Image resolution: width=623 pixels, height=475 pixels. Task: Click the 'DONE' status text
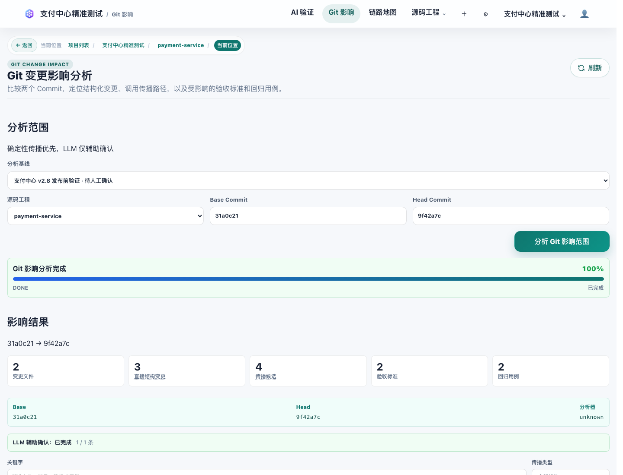(20, 288)
